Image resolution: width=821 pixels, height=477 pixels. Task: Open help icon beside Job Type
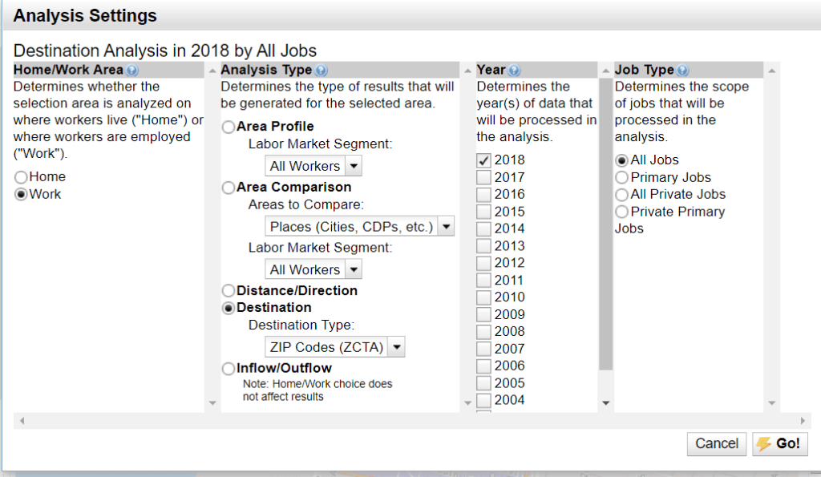pos(682,71)
